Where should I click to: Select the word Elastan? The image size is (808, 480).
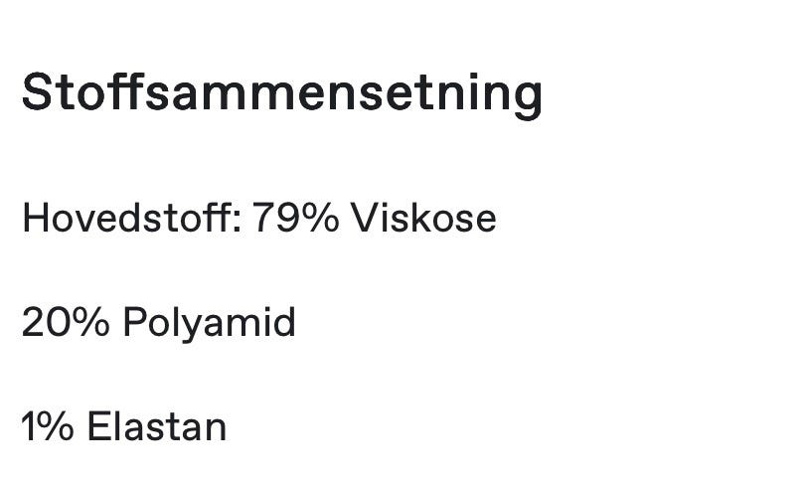pyautogui.click(x=157, y=426)
